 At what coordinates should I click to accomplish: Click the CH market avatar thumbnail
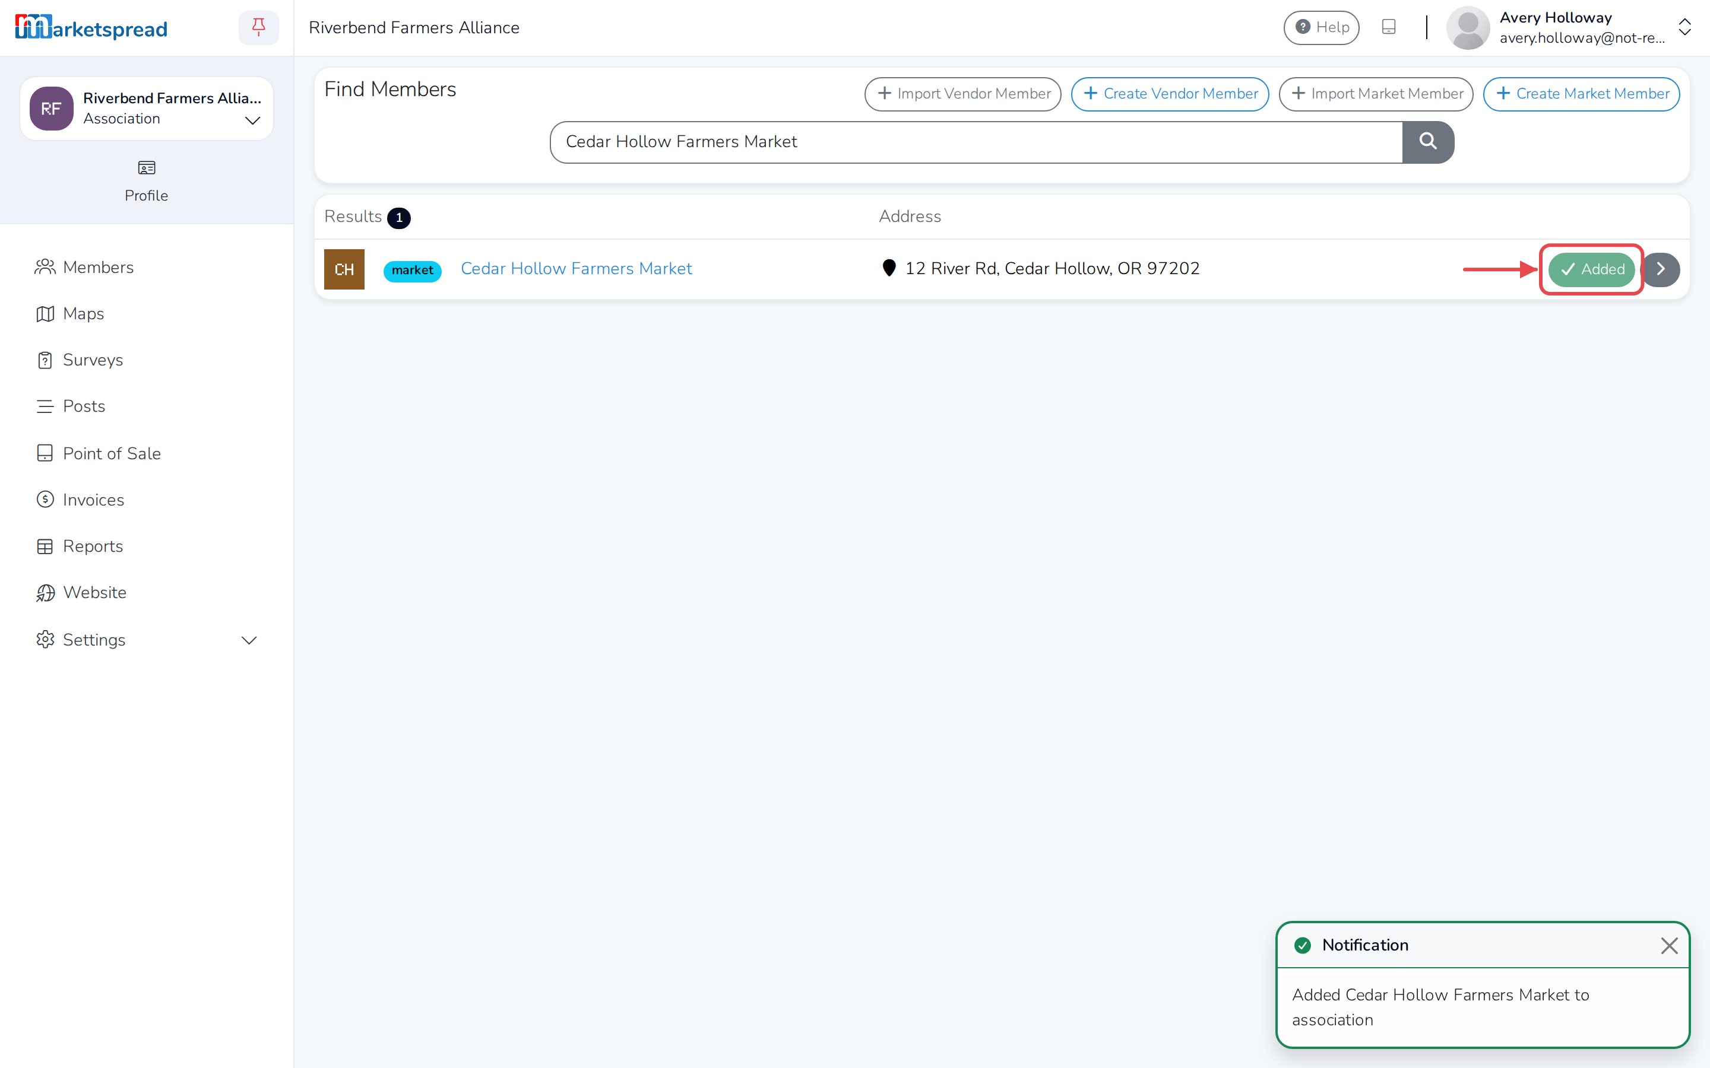(344, 269)
